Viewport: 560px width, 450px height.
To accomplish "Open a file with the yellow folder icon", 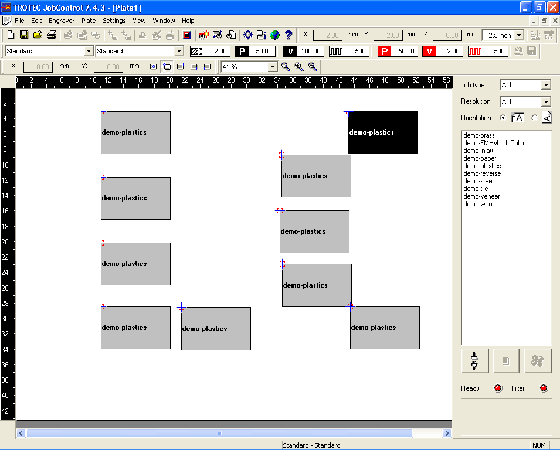I will 38,35.
